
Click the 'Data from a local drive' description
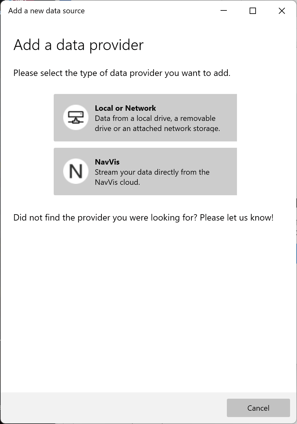click(155, 118)
